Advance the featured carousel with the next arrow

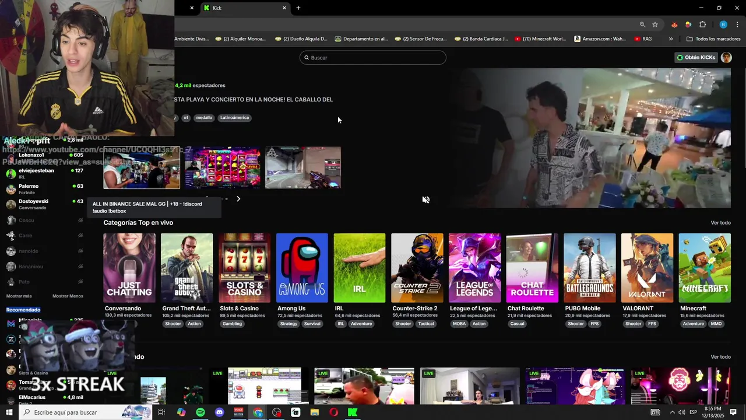(x=238, y=199)
